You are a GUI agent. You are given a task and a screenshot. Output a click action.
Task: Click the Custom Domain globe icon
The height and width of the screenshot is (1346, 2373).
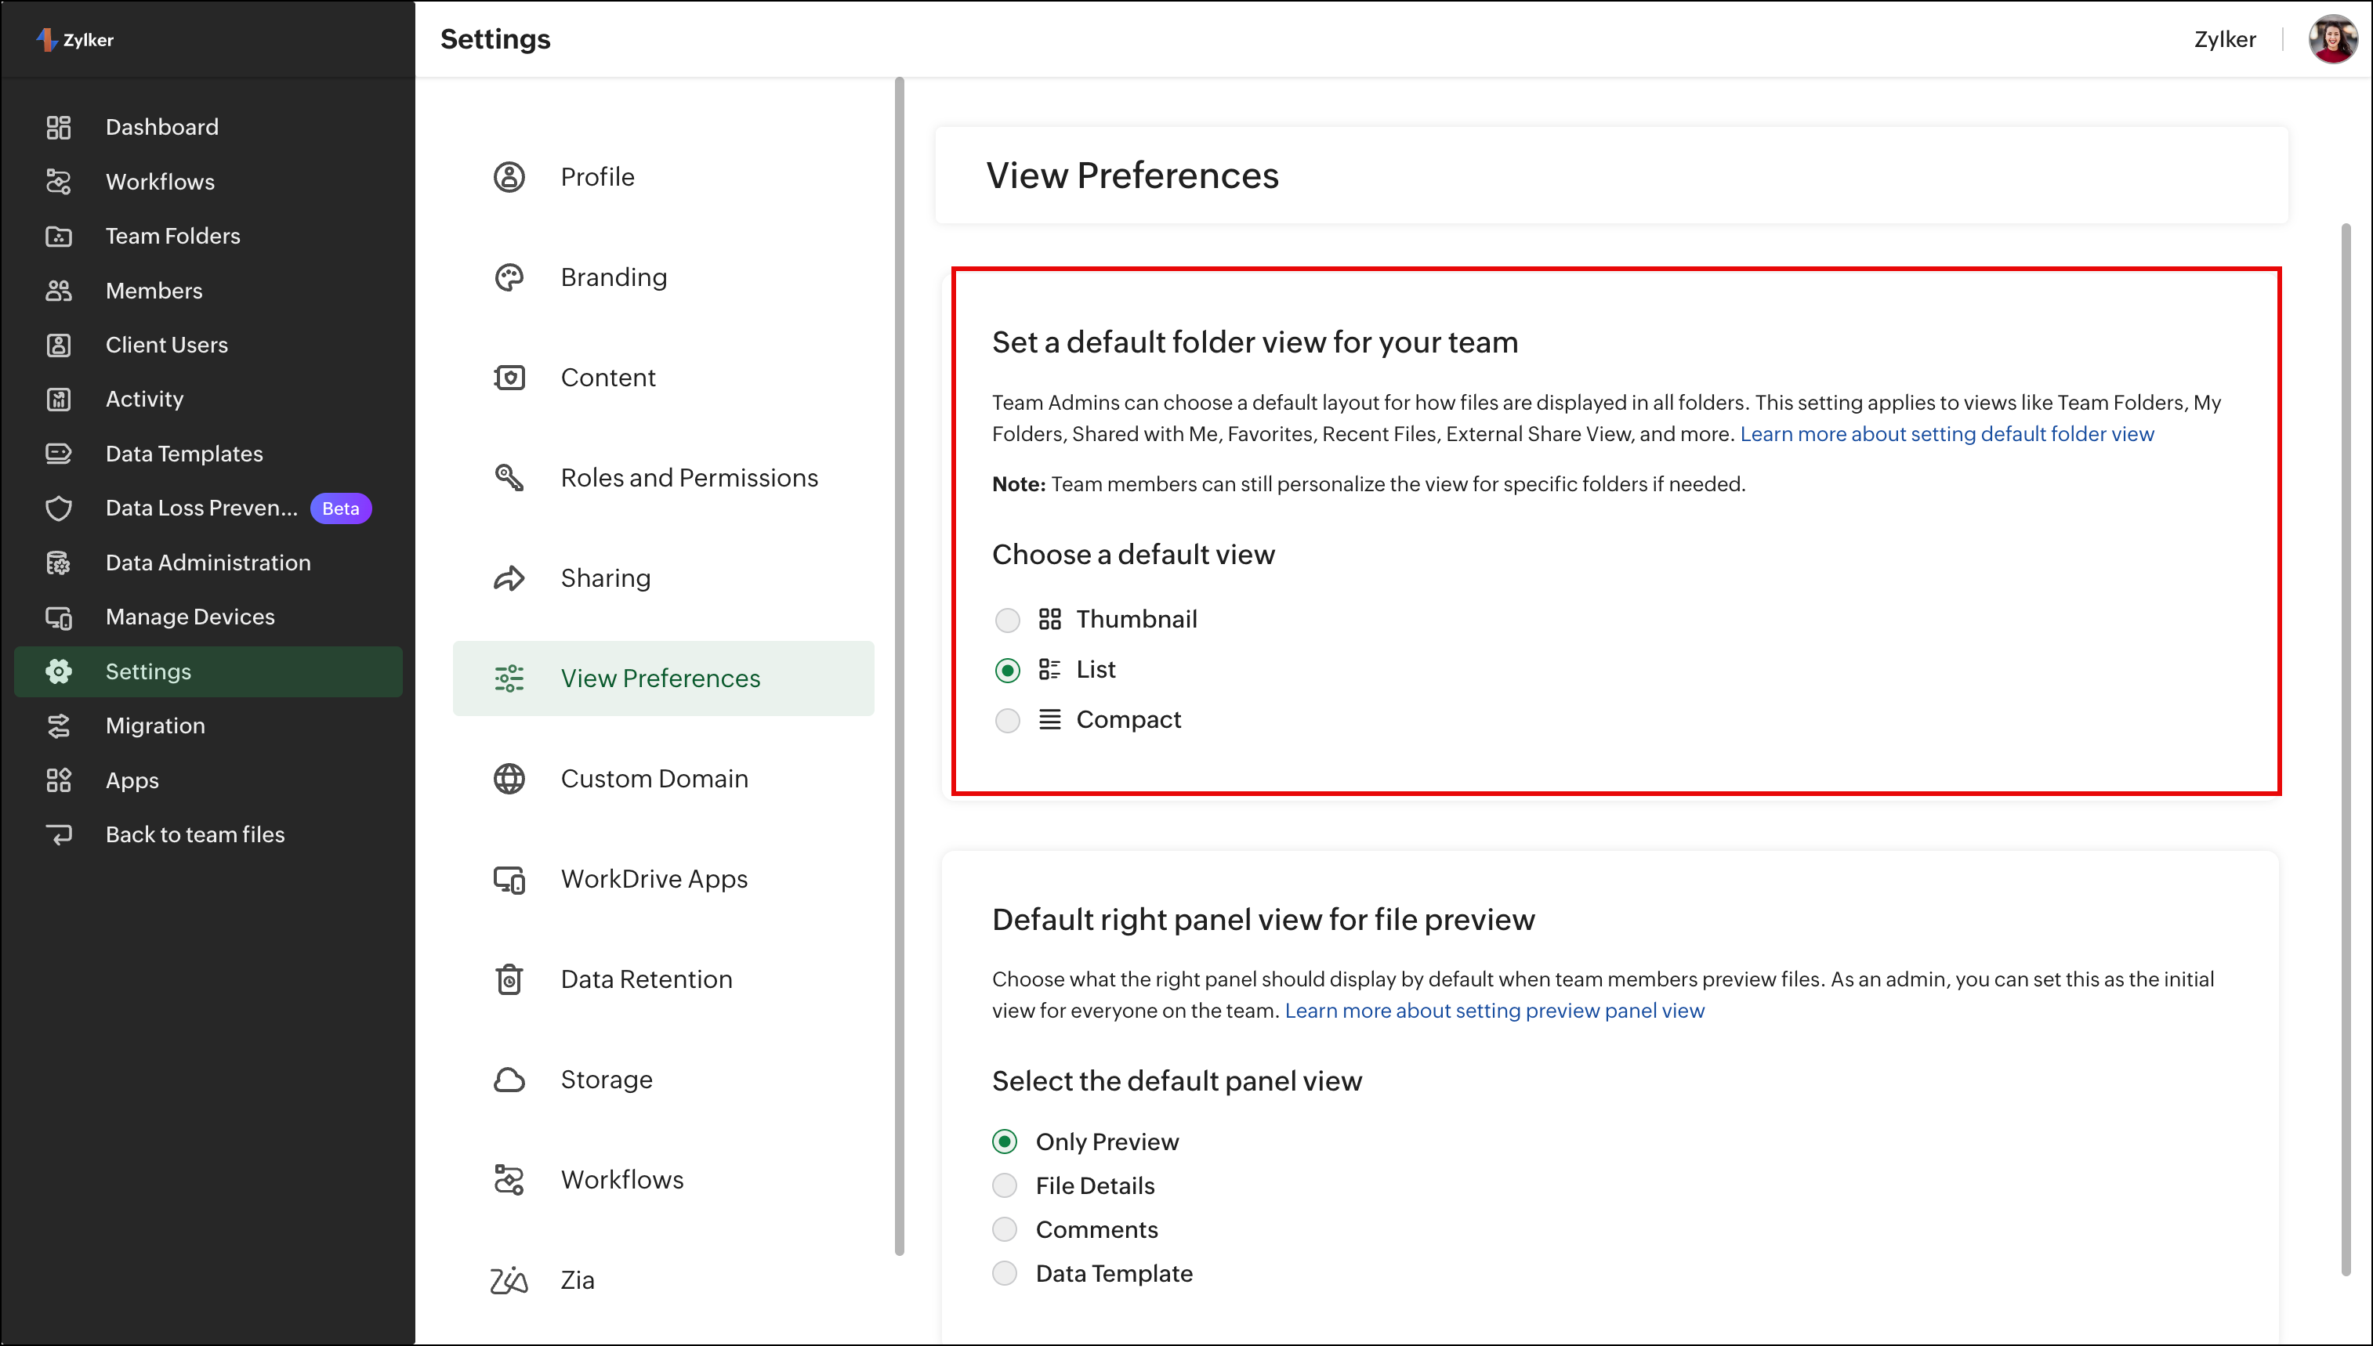(509, 779)
